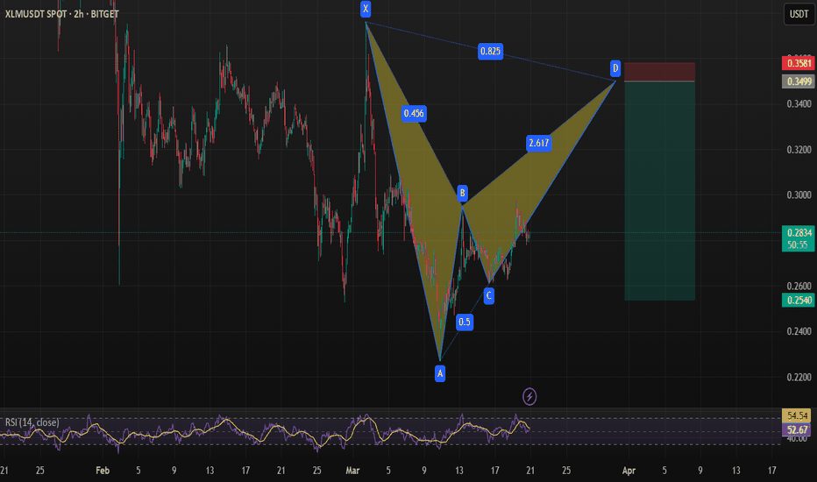Click the 2.617 ratio label
Image resolution: width=817 pixels, height=482 pixels.
click(x=538, y=144)
